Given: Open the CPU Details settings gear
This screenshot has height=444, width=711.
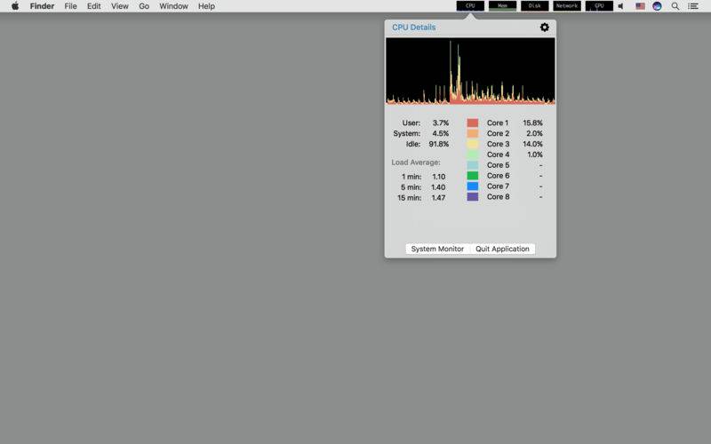Looking at the screenshot, I should (545, 28).
